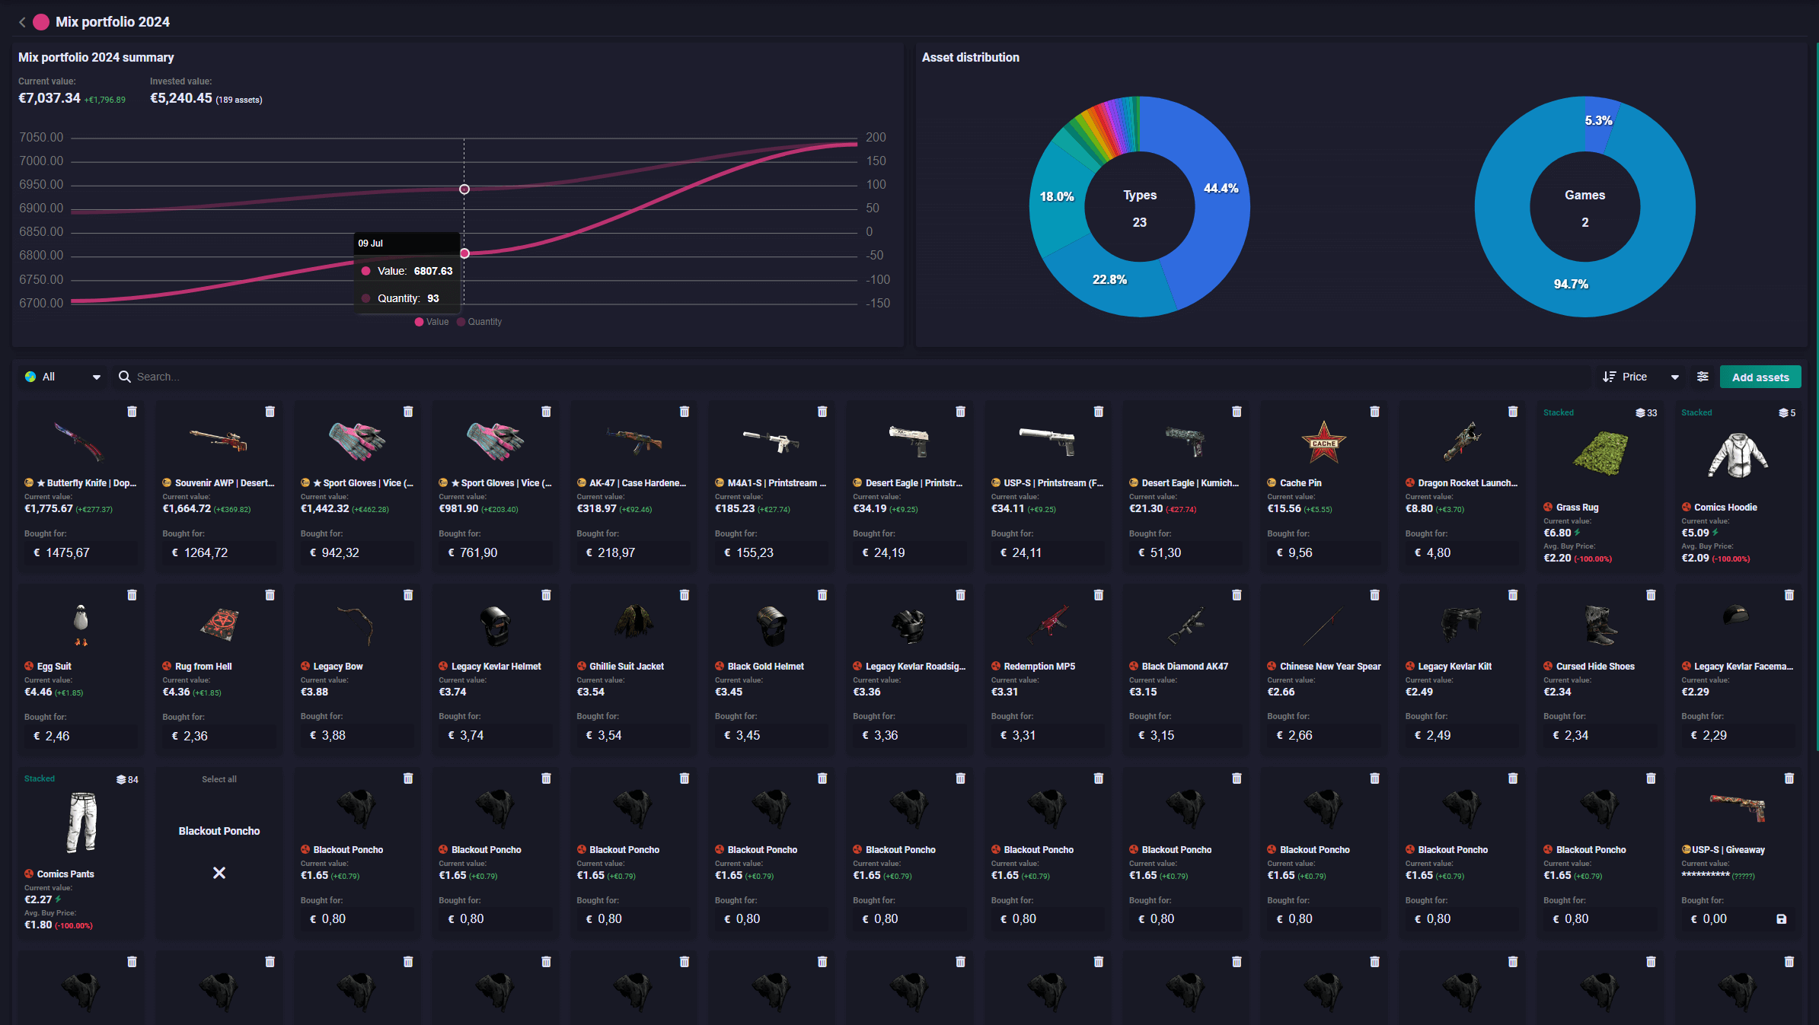Image resolution: width=1819 pixels, height=1025 pixels.
Task: Click the save icon on the USP-S Giveaway card
Action: point(1782,918)
